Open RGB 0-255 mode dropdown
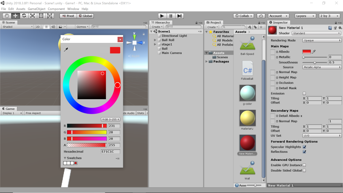Image resolution: width=343 pixels, height=193 pixels. [111, 119]
